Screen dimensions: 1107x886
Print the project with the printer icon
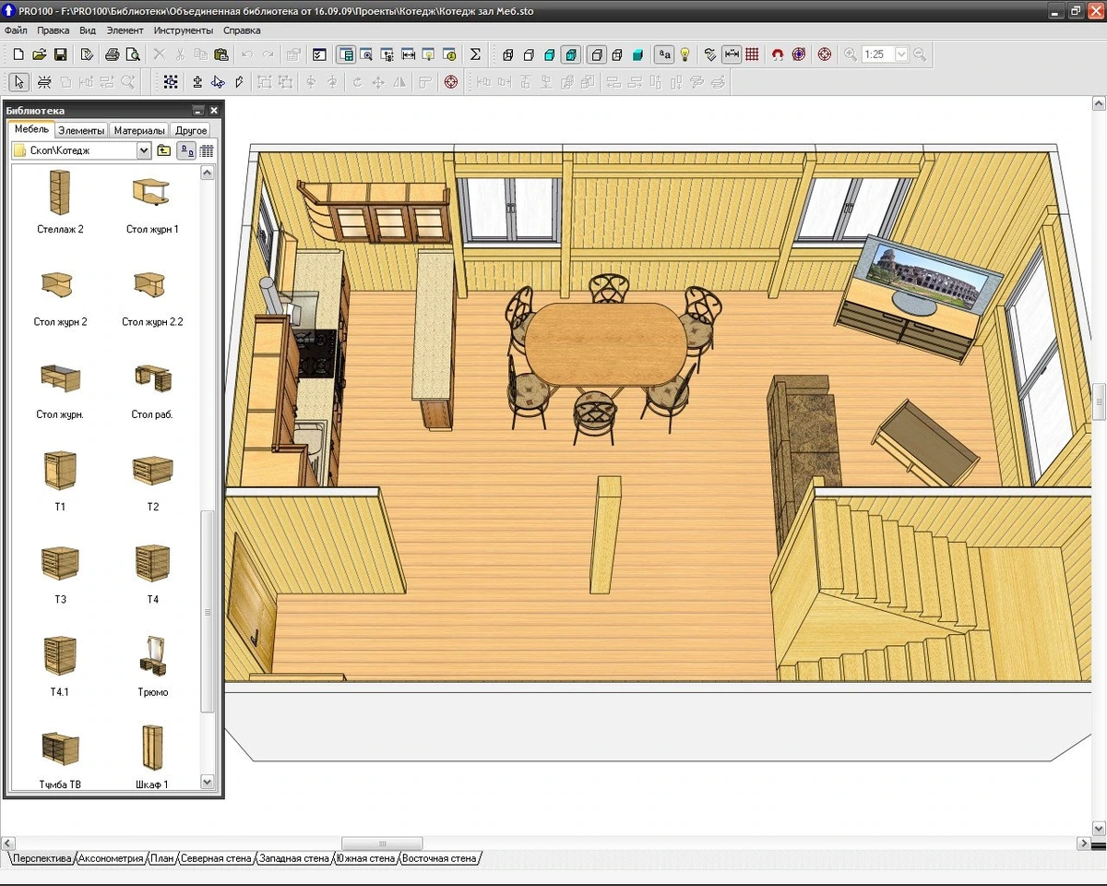[112, 54]
